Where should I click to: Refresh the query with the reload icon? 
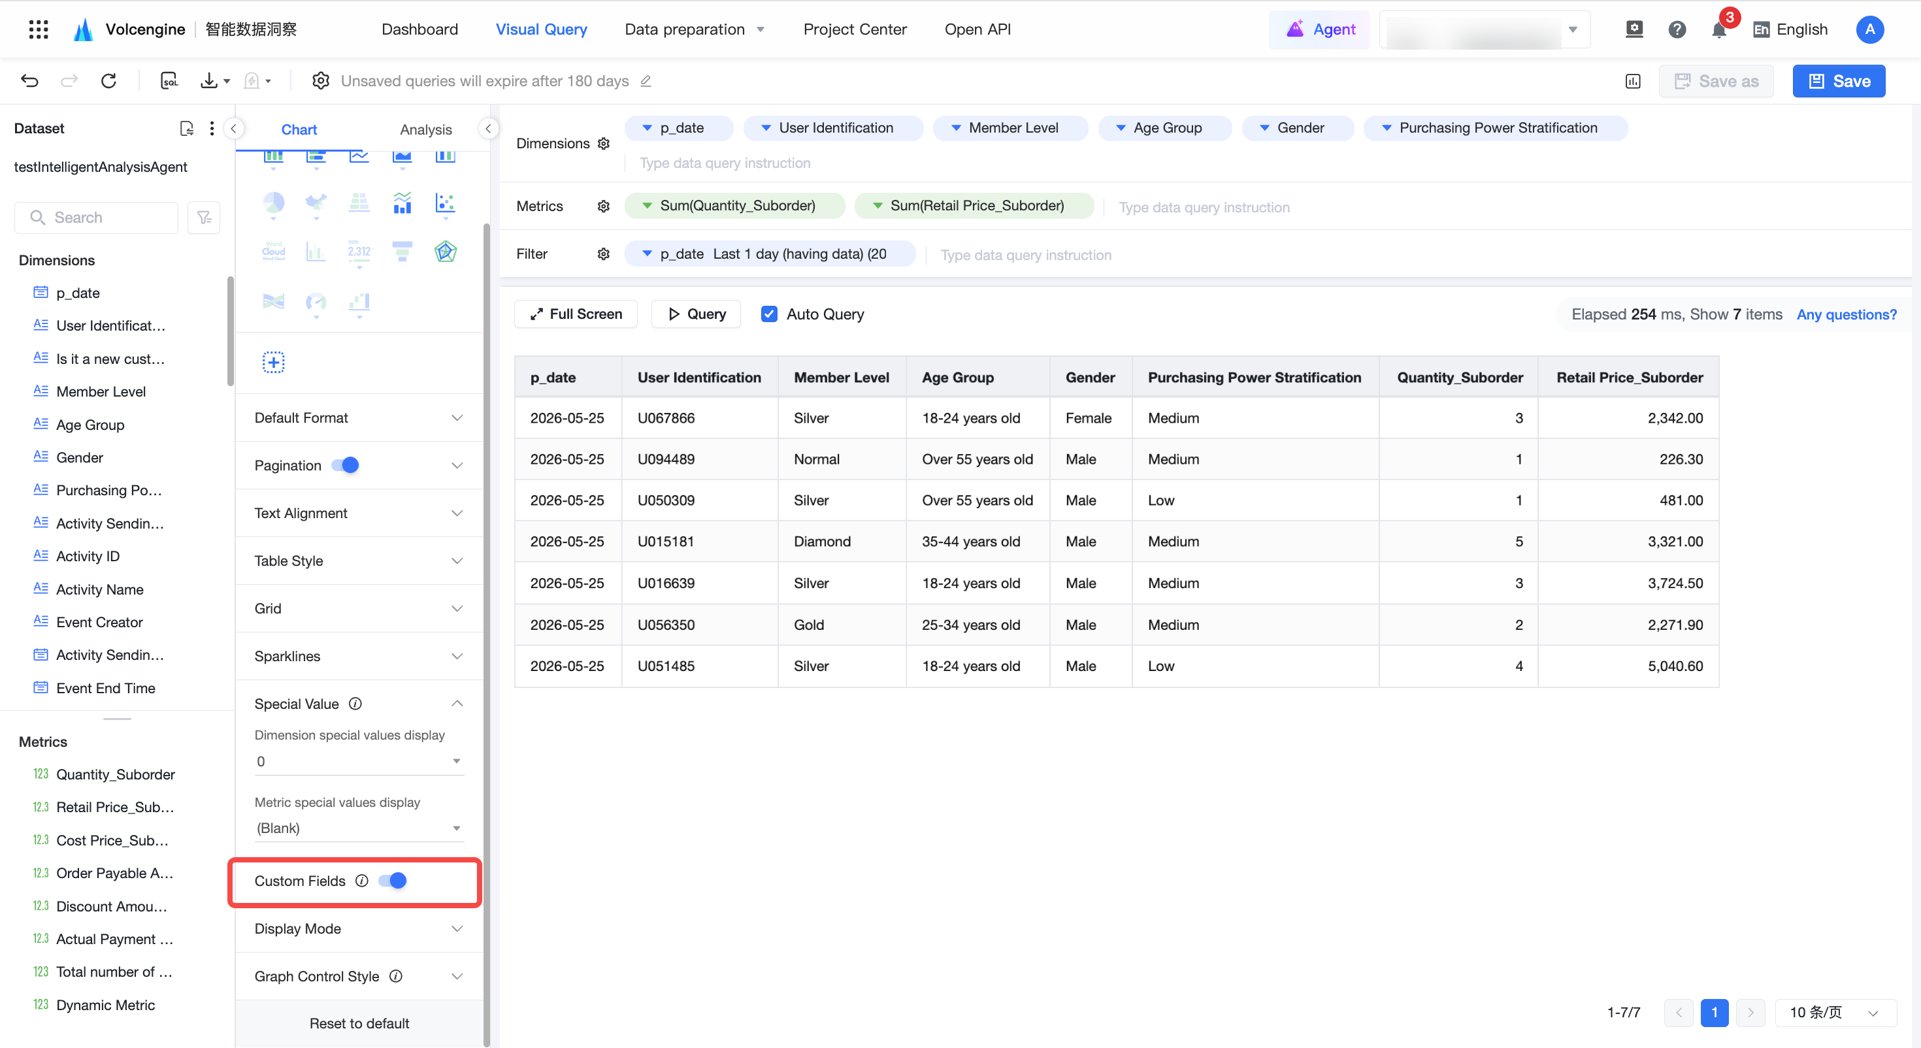click(109, 80)
